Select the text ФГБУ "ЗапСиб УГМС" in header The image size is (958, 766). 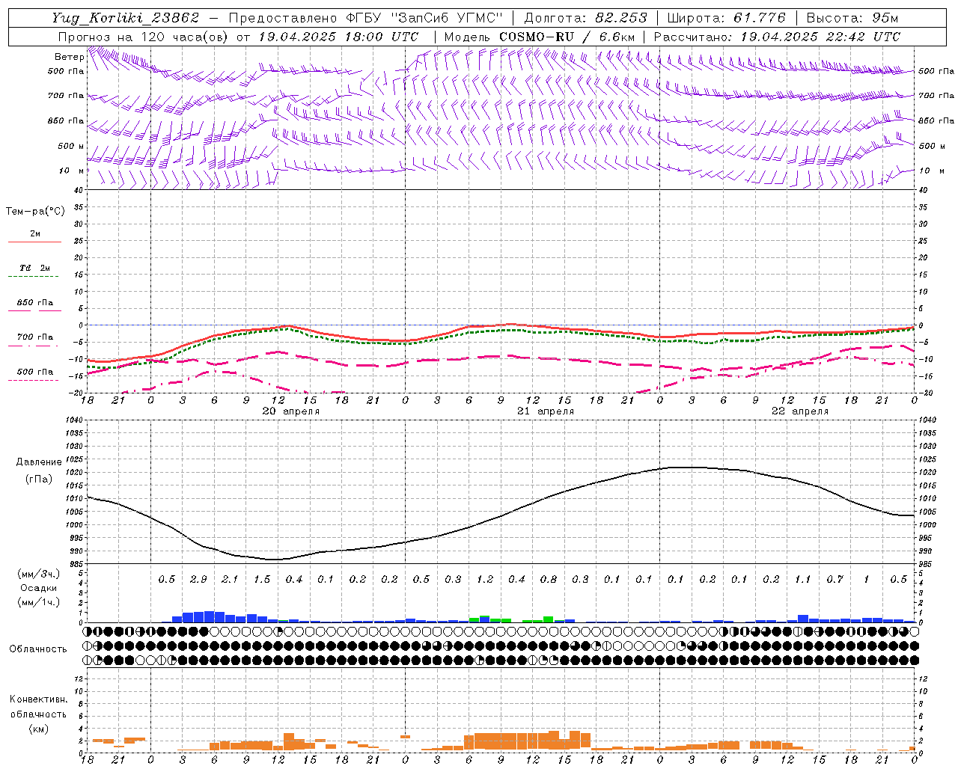423,18
